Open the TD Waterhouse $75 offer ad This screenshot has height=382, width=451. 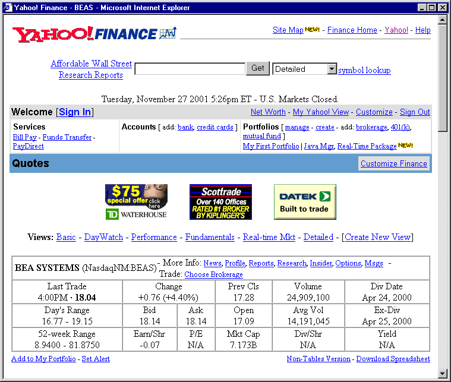(x=136, y=202)
